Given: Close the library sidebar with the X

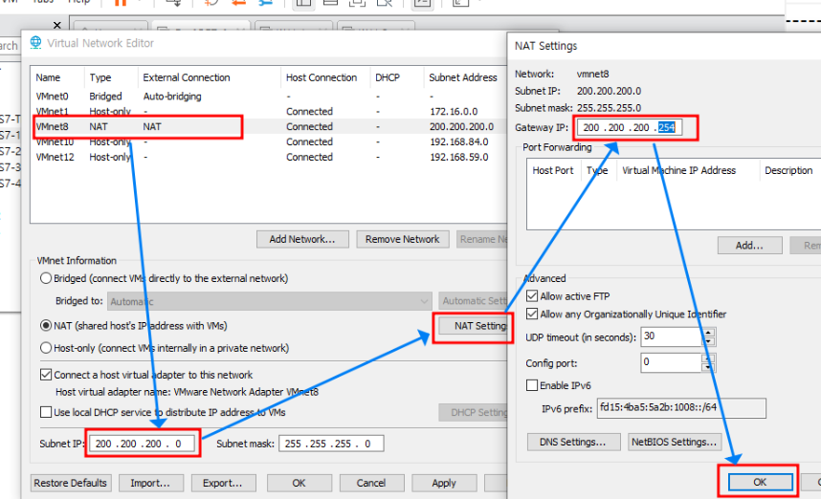Looking at the screenshot, I should coord(57,25).
